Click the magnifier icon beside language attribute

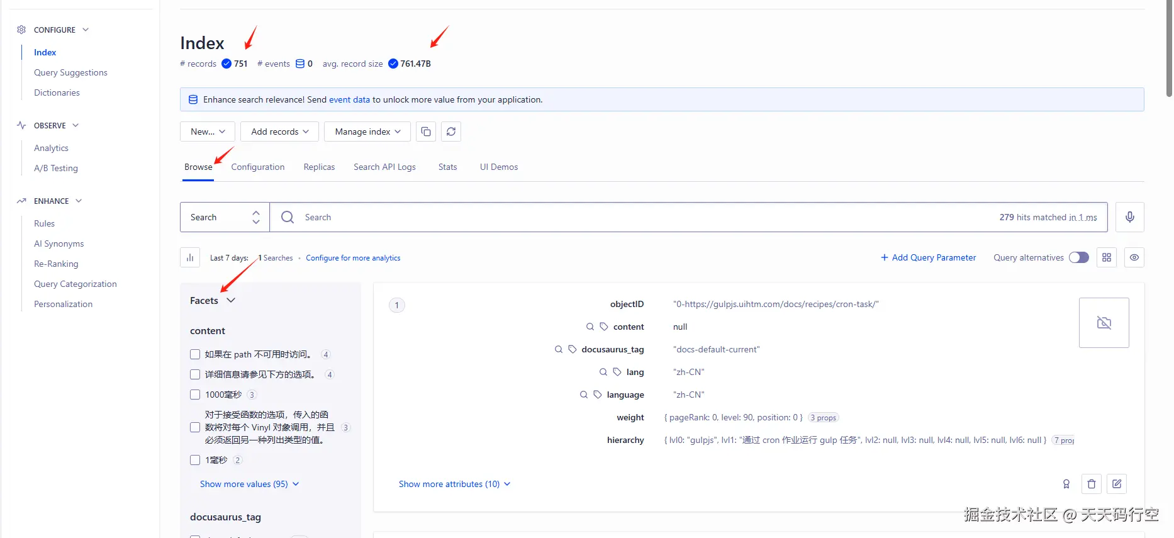[584, 395]
